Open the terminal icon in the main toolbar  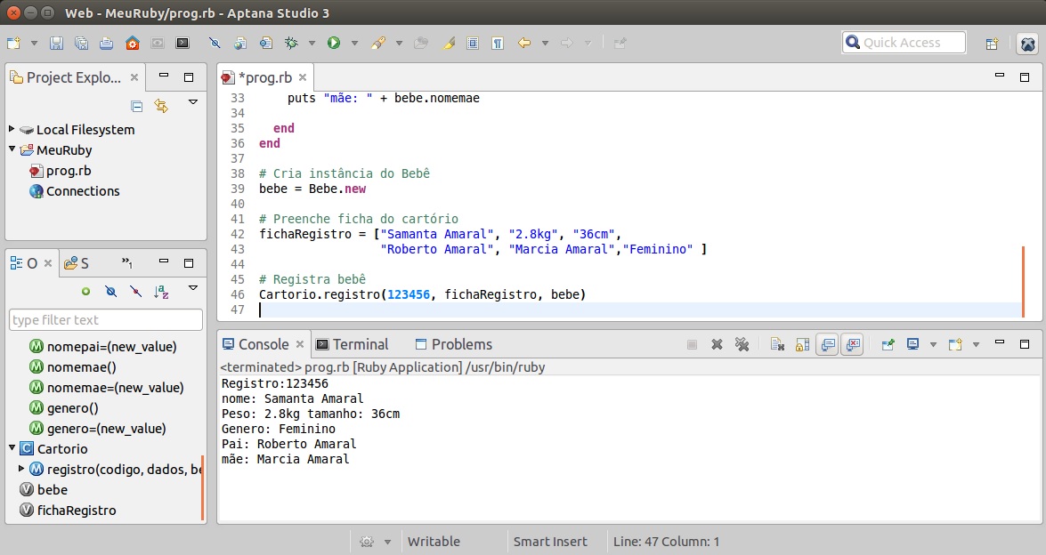(x=182, y=43)
